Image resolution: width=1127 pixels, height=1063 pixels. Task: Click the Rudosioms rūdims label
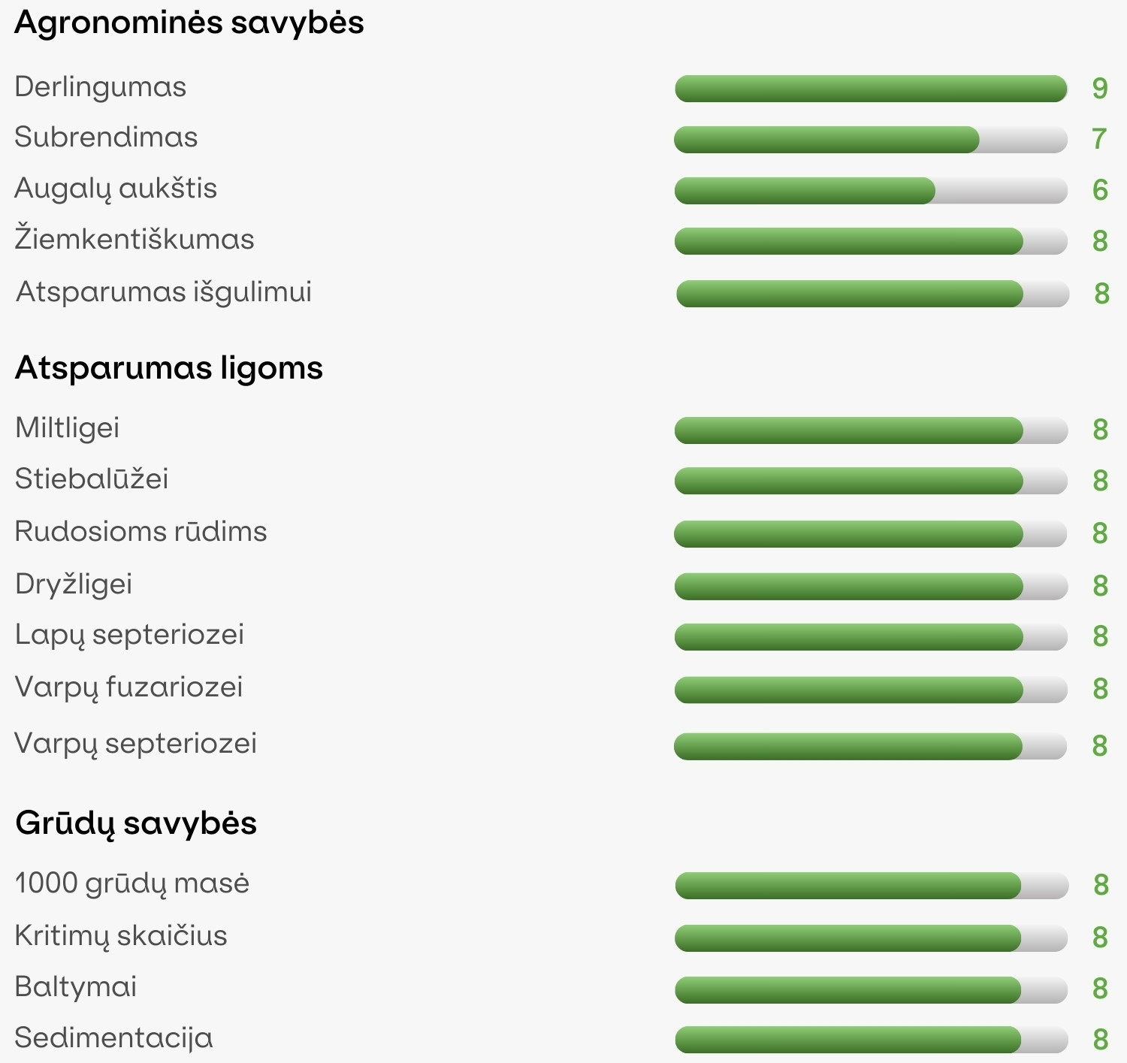coord(140,531)
